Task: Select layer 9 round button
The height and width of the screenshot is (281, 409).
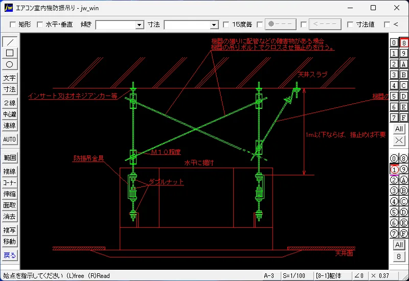Action: [x=404, y=170]
